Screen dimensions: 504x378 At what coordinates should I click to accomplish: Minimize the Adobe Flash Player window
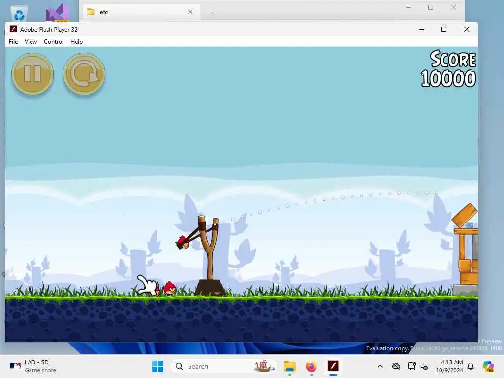coord(422,29)
